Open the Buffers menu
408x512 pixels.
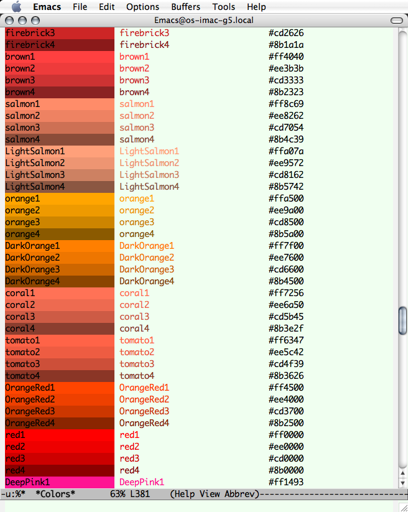click(x=186, y=7)
